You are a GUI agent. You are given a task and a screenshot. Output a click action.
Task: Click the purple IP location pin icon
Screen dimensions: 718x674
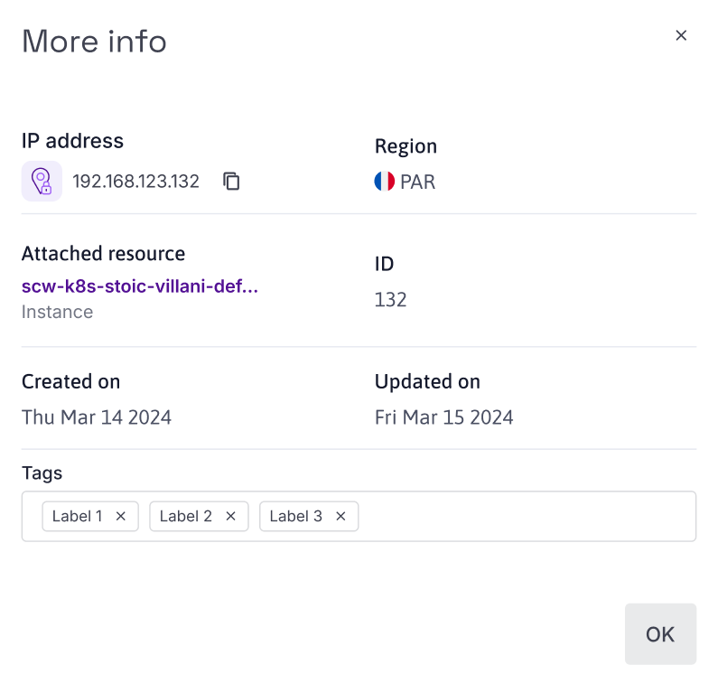pyautogui.click(x=42, y=182)
